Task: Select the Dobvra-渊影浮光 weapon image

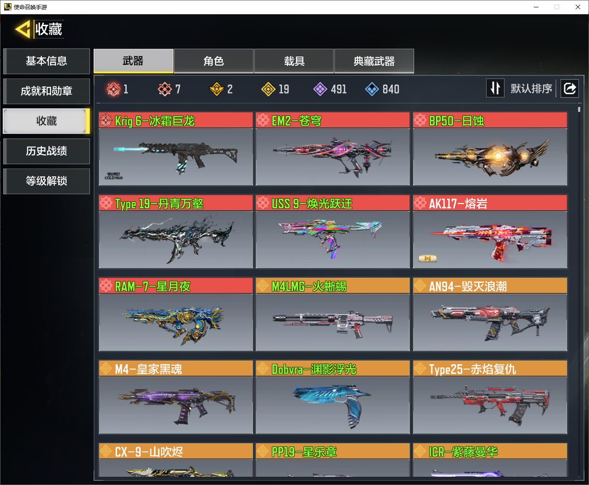Action: tap(333, 405)
